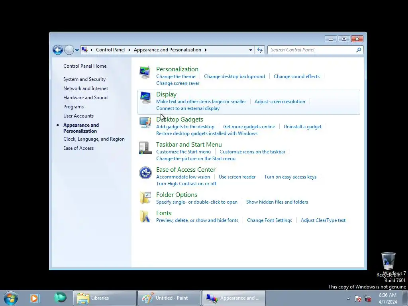Open the teal round app on taskbar
Viewport: 408px width, 306px height.
click(x=60, y=298)
